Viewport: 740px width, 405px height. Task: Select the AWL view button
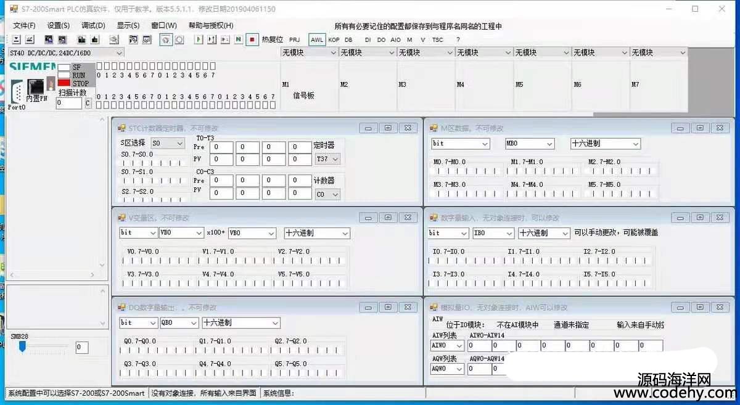317,40
